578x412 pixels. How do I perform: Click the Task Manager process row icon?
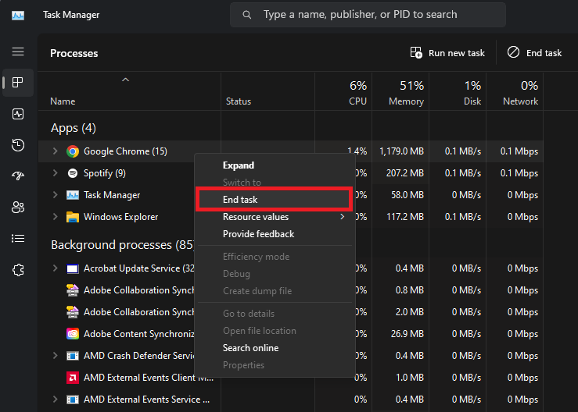click(73, 195)
